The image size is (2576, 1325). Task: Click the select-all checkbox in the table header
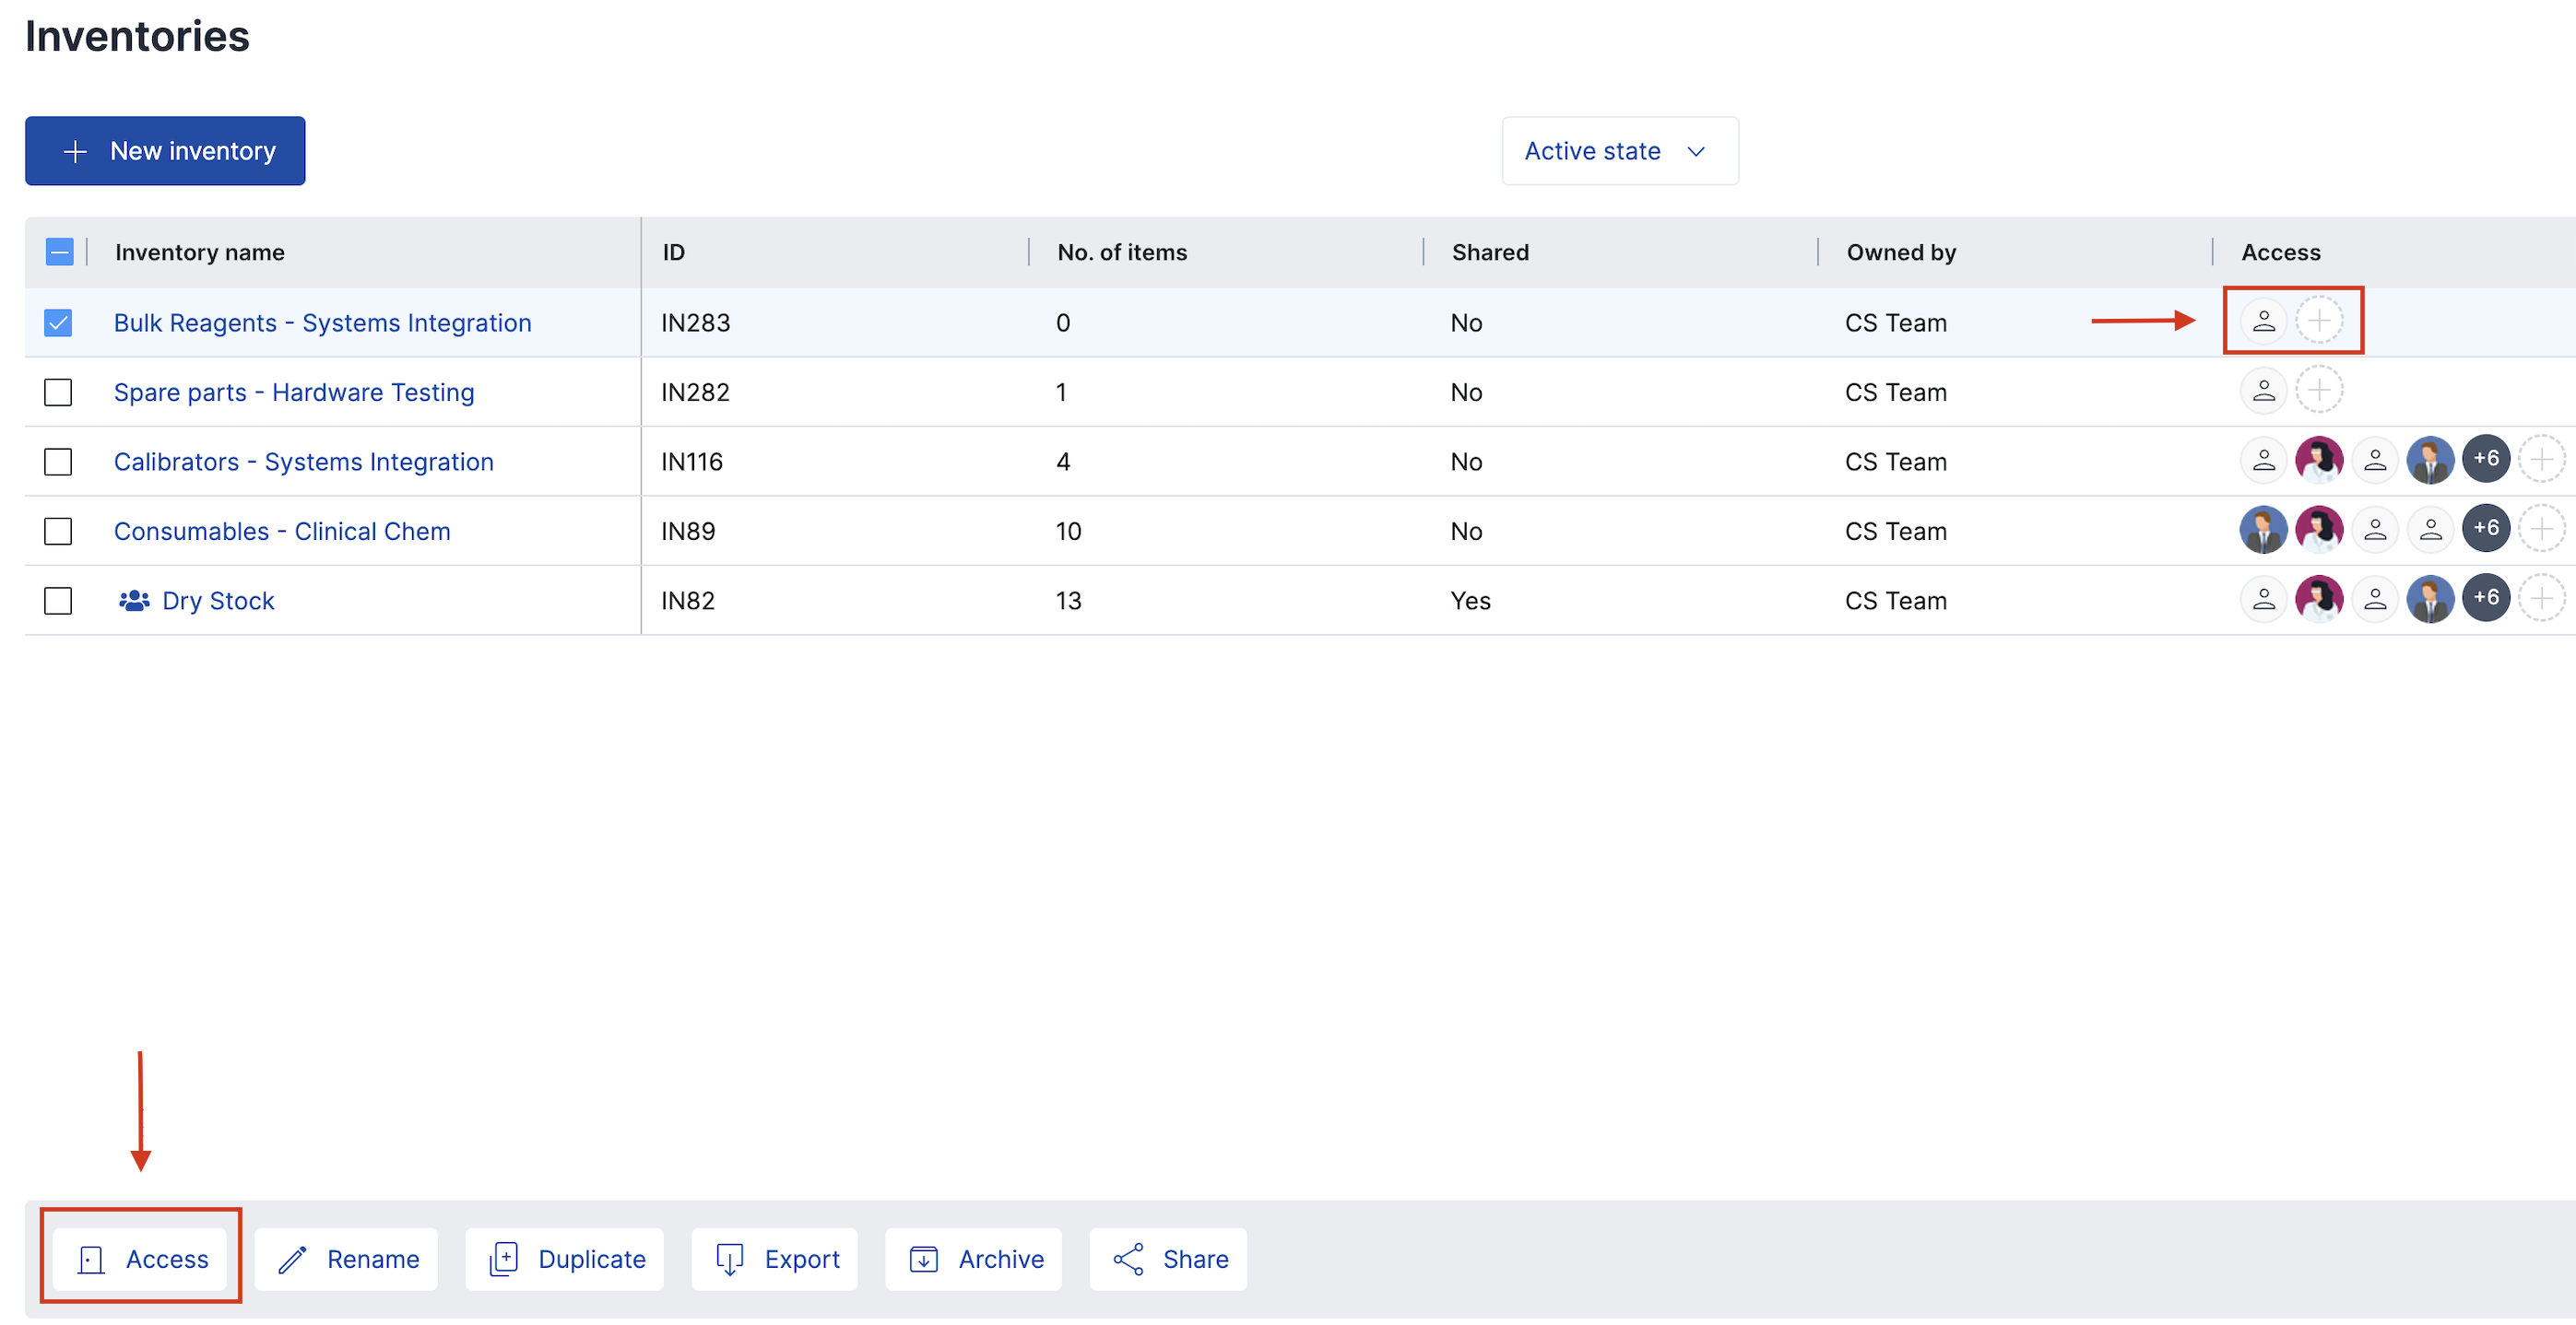pyautogui.click(x=59, y=251)
